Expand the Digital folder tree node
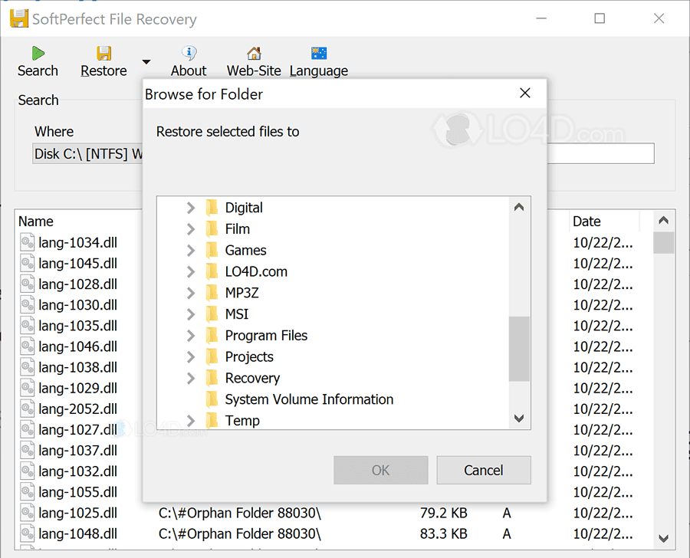 coord(191,208)
